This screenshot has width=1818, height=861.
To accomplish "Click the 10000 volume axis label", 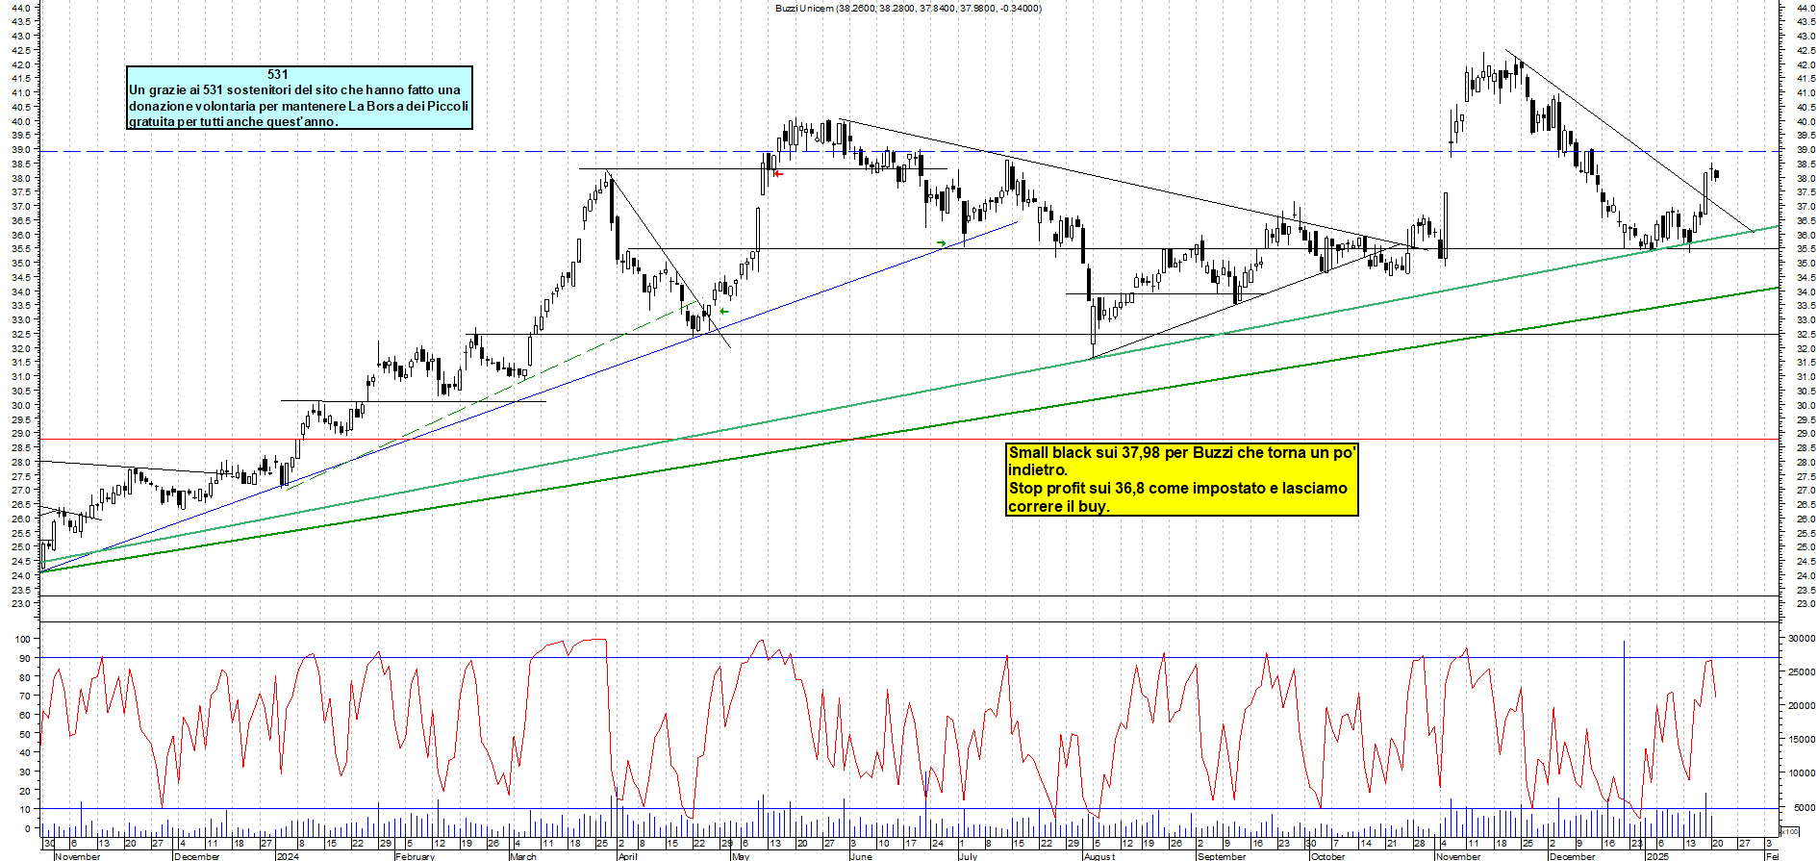I will click(1801, 773).
